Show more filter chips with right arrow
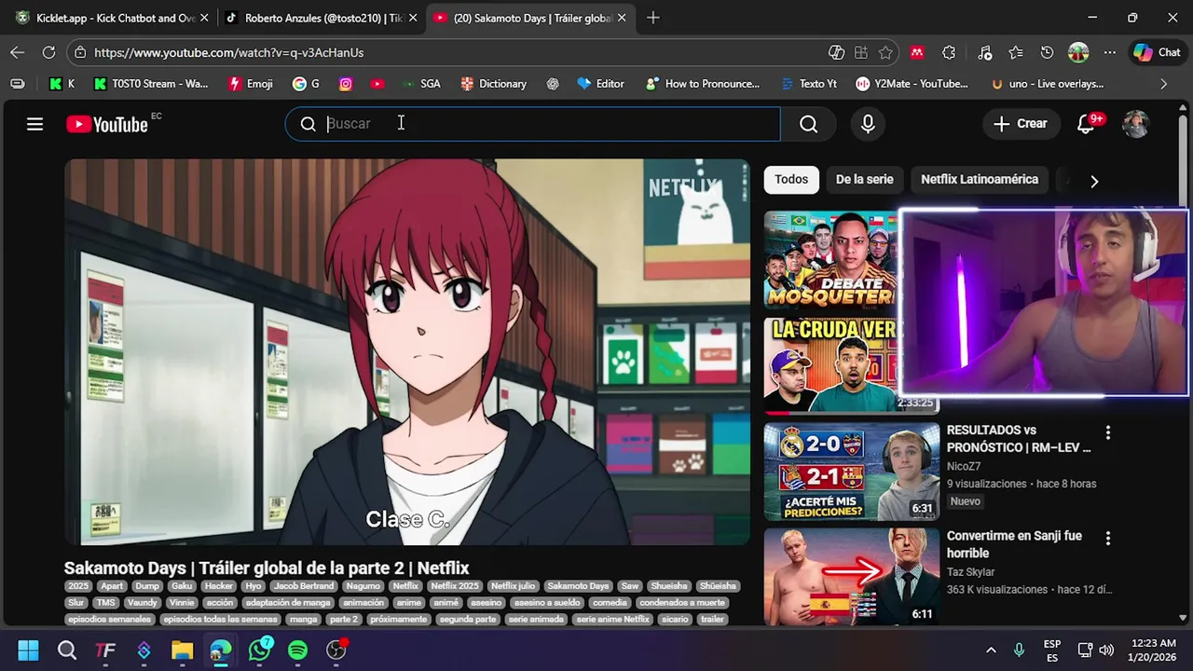Screen dimensions: 1193x671 [x=1094, y=181]
